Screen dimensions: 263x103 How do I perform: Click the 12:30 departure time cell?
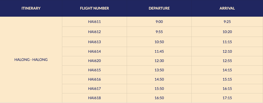(x=159, y=61)
